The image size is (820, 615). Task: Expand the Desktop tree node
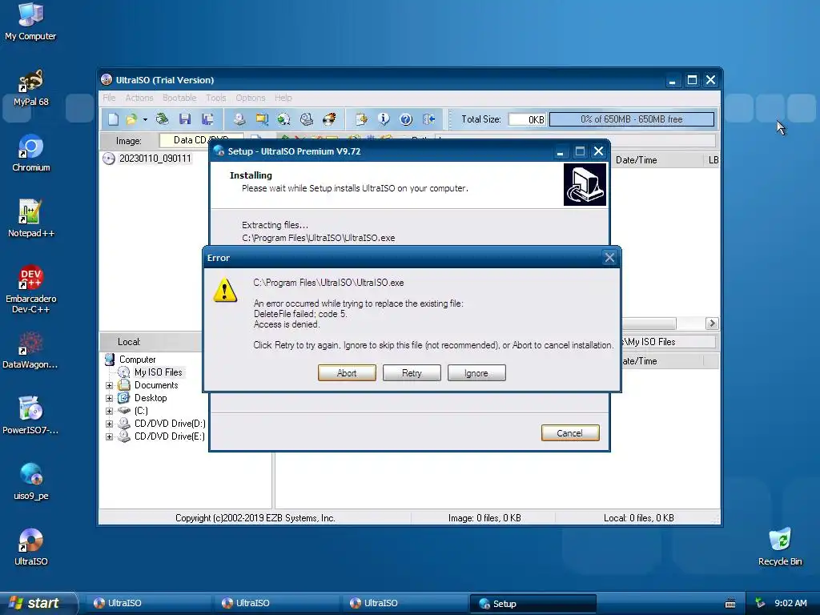(x=109, y=398)
